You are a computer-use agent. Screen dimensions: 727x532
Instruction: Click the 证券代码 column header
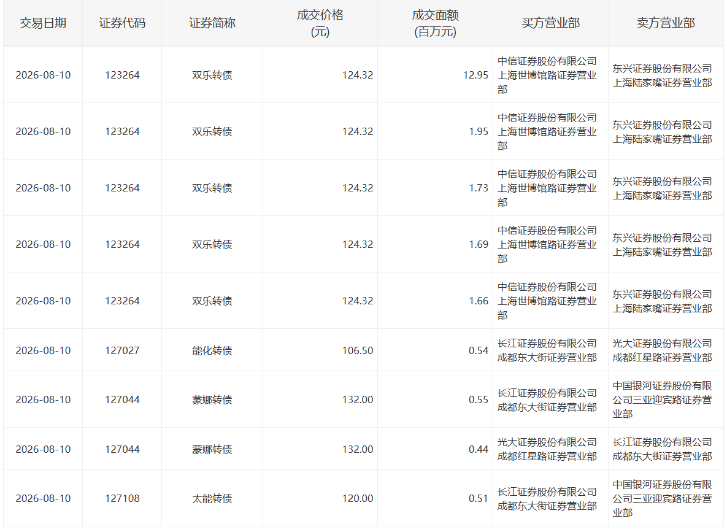(122, 23)
